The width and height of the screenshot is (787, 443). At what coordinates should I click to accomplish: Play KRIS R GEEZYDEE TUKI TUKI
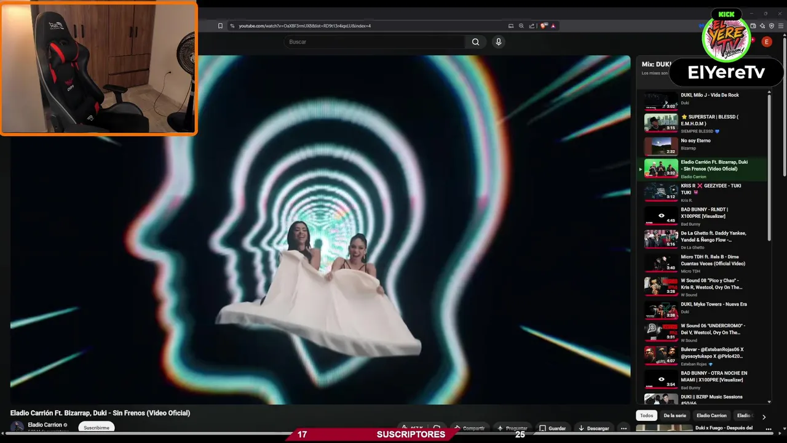pyautogui.click(x=702, y=192)
